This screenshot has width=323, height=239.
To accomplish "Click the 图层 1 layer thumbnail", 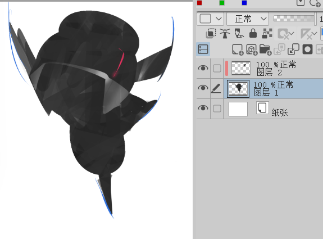I will click(238, 89).
